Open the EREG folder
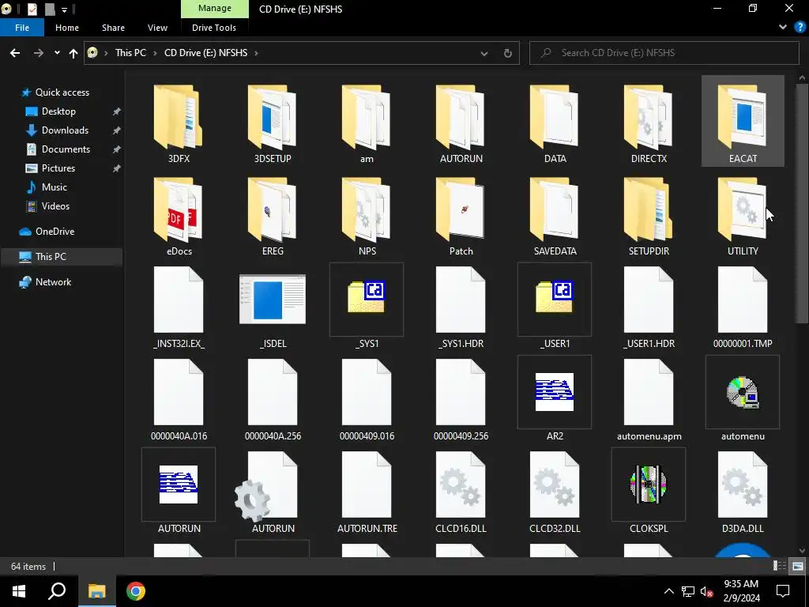 coord(273,216)
